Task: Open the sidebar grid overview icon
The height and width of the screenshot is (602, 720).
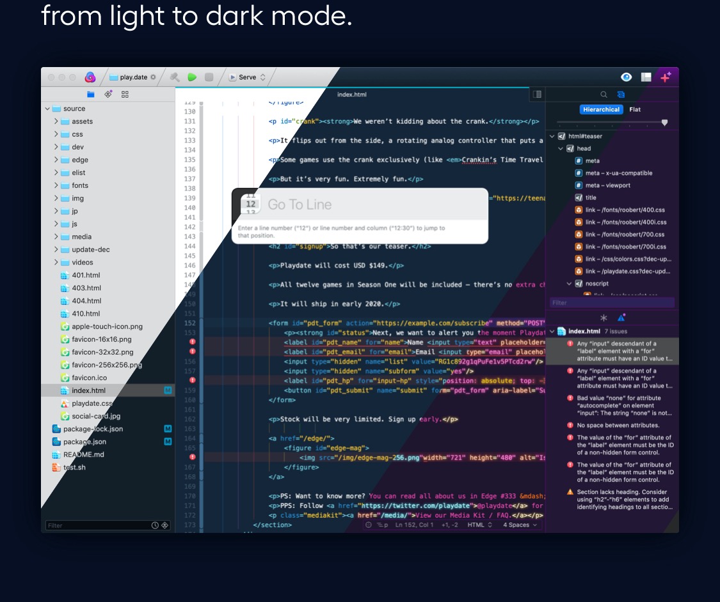Action: 125,95
